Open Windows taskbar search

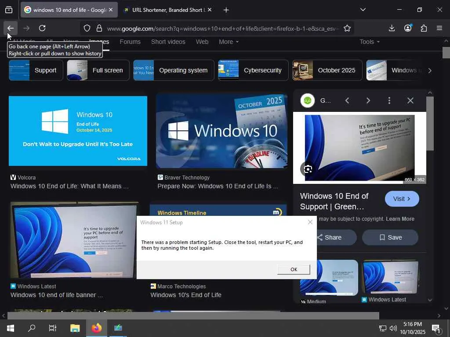[32, 328]
